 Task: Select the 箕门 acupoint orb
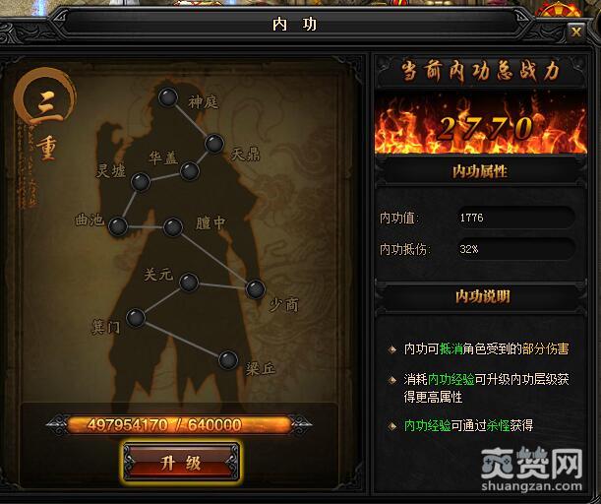(x=136, y=318)
